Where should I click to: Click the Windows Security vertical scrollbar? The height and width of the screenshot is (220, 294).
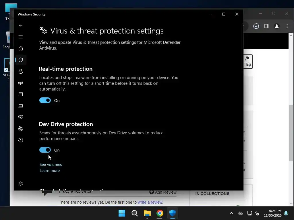tap(242, 48)
